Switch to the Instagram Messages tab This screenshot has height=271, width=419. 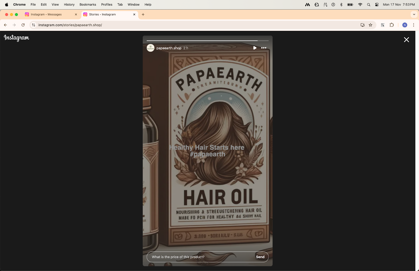pyautogui.click(x=51, y=14)
